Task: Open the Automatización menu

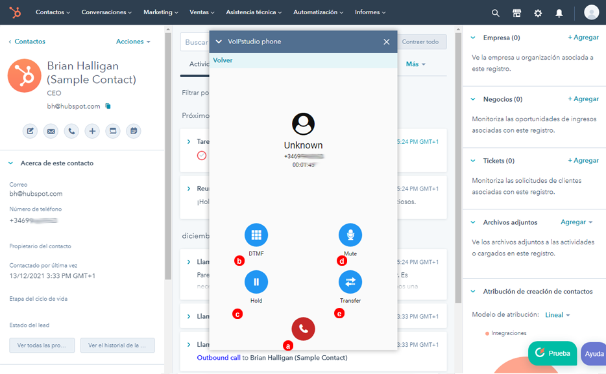Action: coord(318,12)
